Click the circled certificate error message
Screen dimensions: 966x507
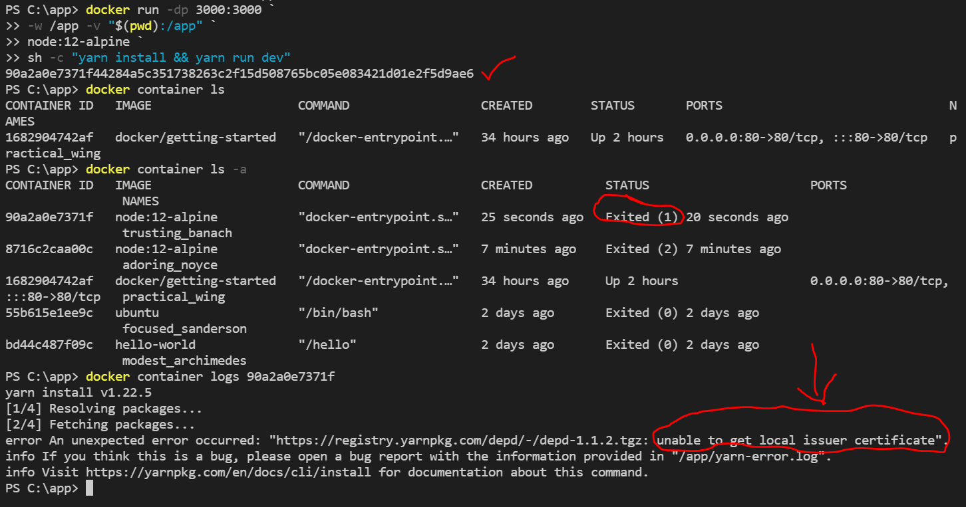pos(798,440)
